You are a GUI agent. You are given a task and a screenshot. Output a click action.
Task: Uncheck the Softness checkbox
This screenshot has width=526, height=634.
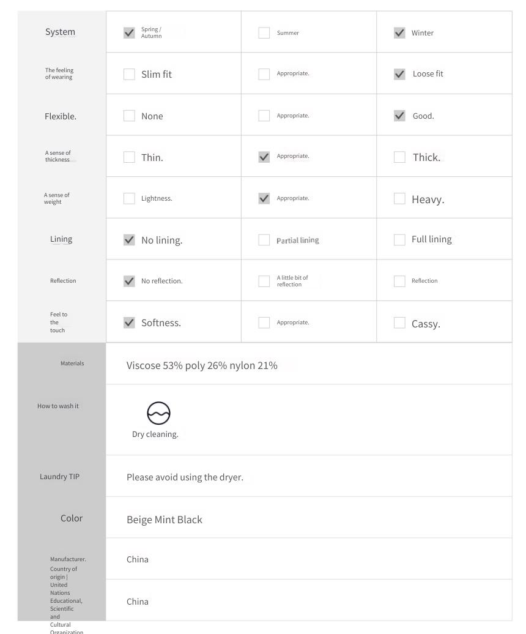click(x=129, y=323)
